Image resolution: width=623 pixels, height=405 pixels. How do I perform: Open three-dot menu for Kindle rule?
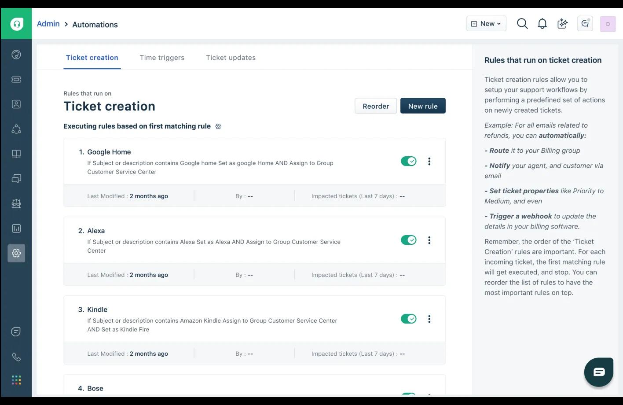[429, 319]
